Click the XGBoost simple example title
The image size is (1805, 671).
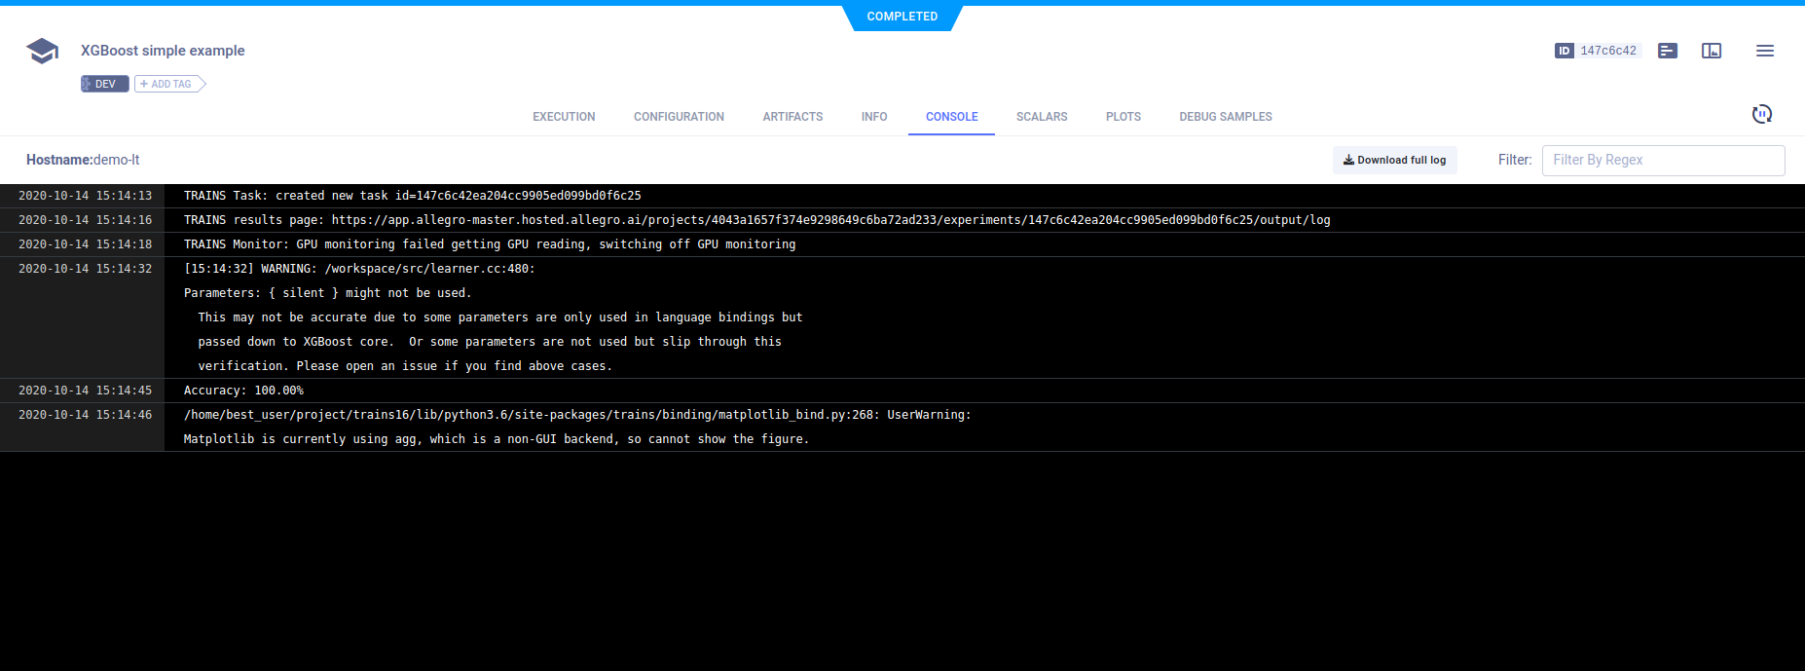click(x=163, y=51)
